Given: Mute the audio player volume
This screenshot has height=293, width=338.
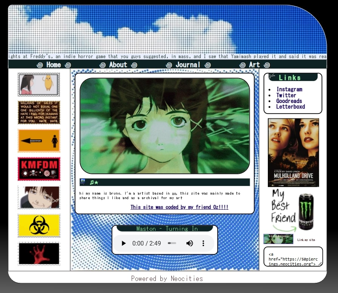Looking at the screenshot, I should tap(189, 244).
